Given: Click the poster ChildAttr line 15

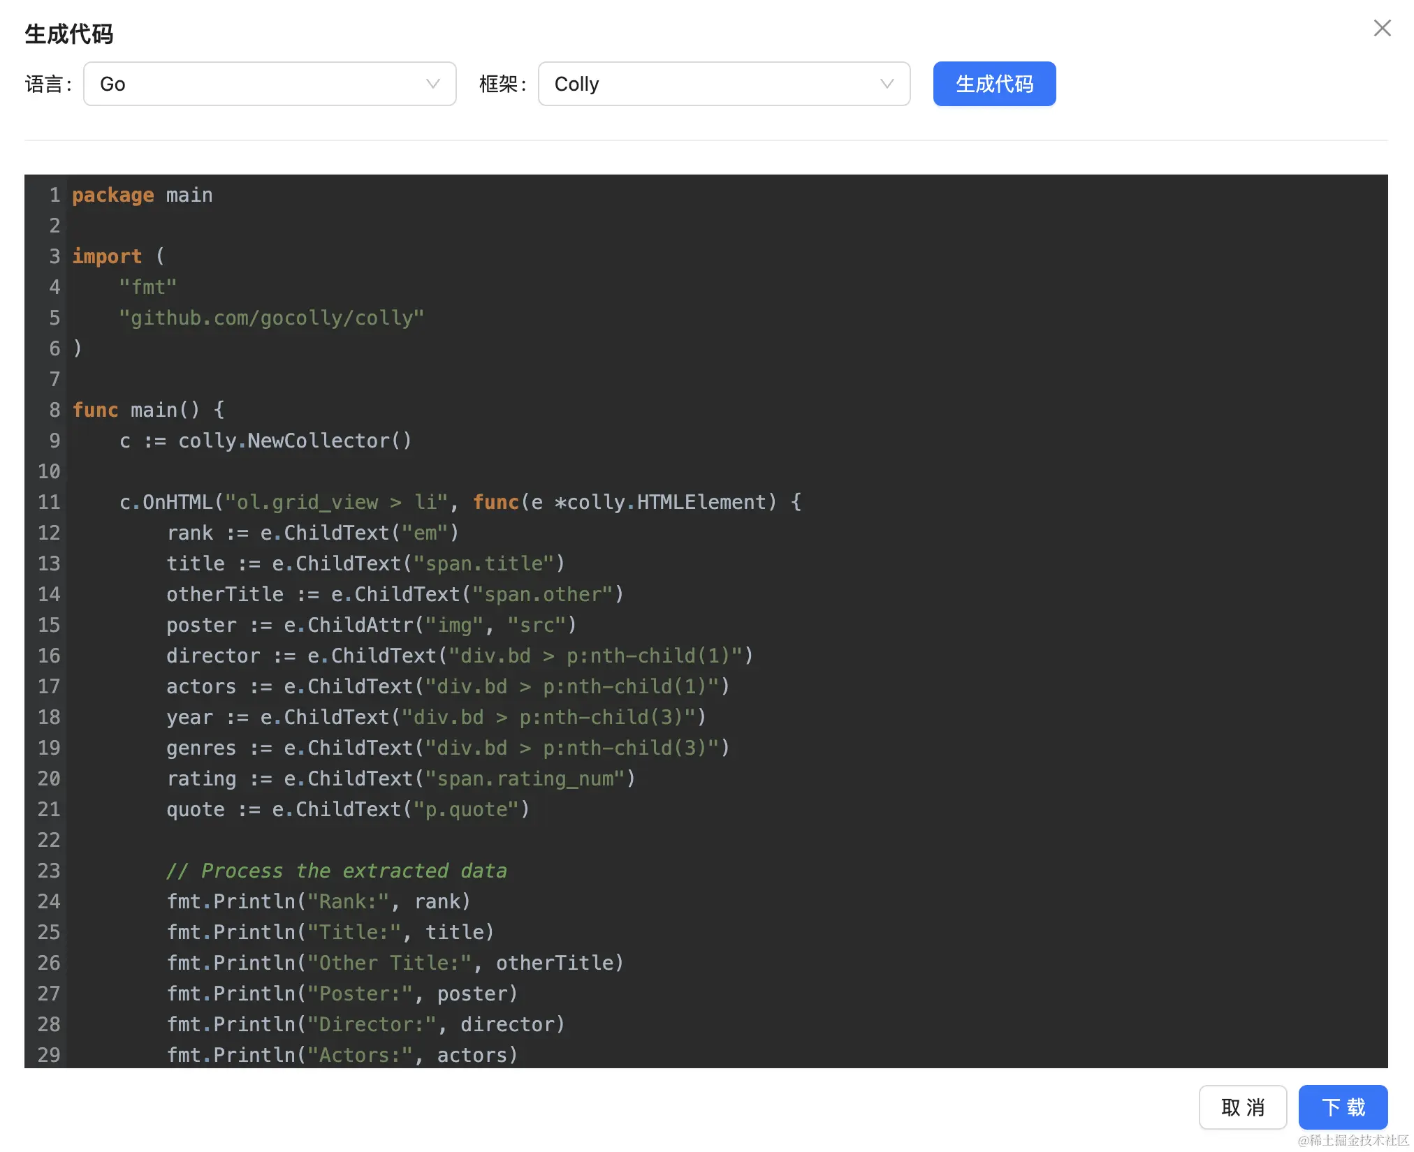Looking at the screenshot, I should (x=370, y=626).
